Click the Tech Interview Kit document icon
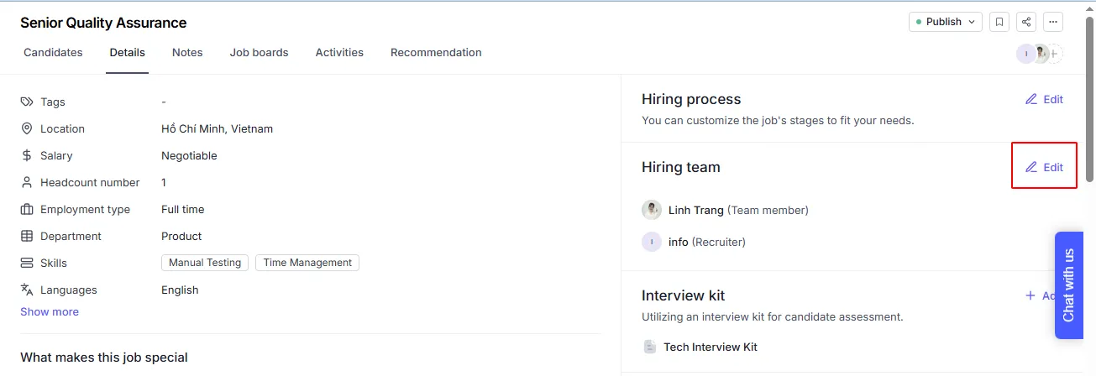The image size is (1096, 376). click(650, 347)
